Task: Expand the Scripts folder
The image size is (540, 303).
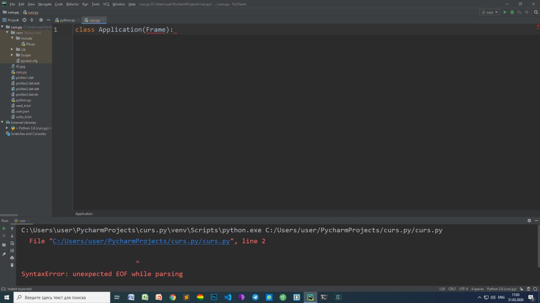Action: (x=12, y=55)
